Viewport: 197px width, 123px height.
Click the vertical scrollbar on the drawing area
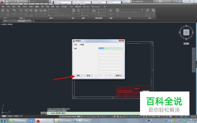pyautogui.click(x=194, y=60)
